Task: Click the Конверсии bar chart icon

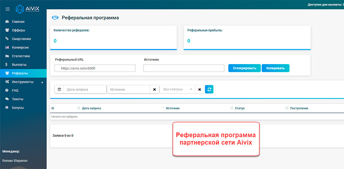Action: pyautogui.click(x=7, y=47)
